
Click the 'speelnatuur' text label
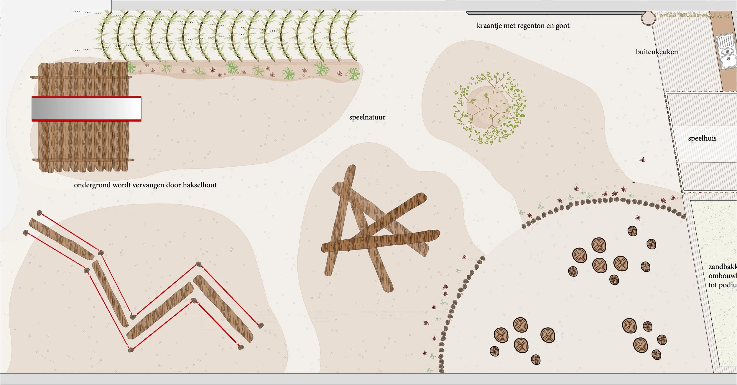[x=367, y=117]
